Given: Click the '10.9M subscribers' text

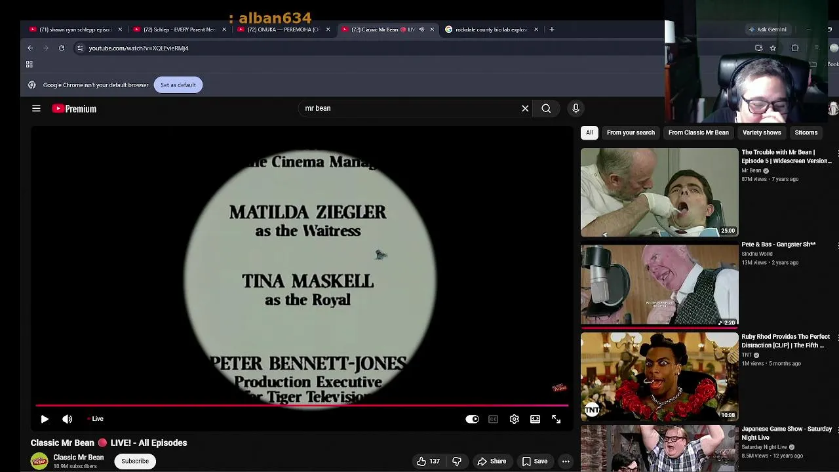Looking at the screenshot, I should pos(75,466).
